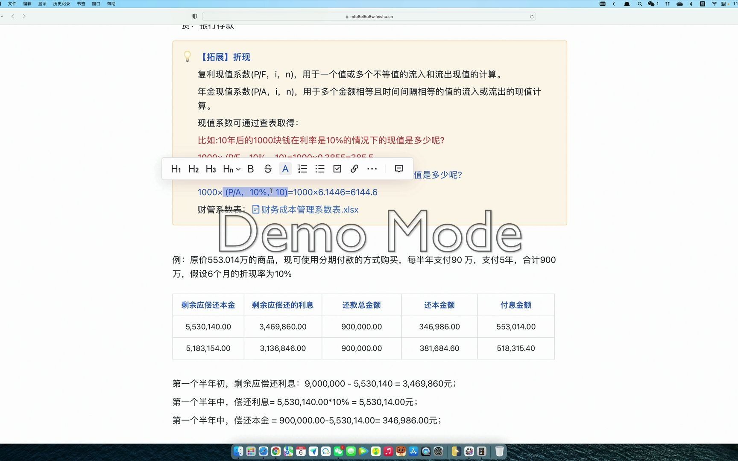Open Google Chrome from the Dock
The image size is (738, 461).
click(276, 451)
